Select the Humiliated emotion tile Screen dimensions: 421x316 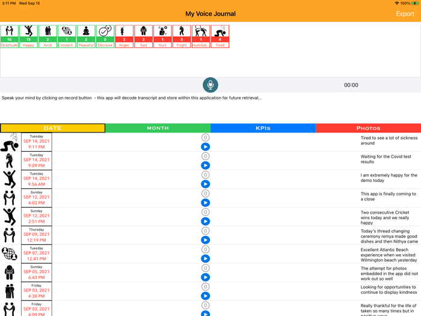[201, 37]
